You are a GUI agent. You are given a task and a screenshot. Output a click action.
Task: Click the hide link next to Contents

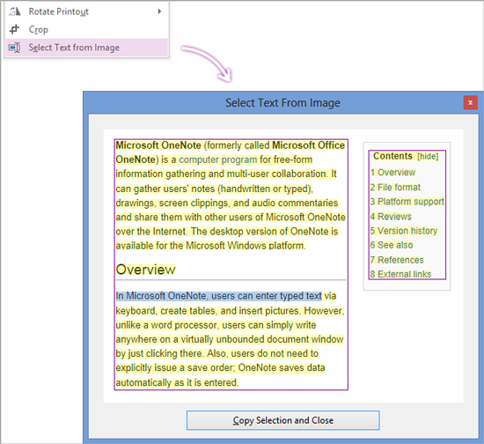[x=428, y=156]
